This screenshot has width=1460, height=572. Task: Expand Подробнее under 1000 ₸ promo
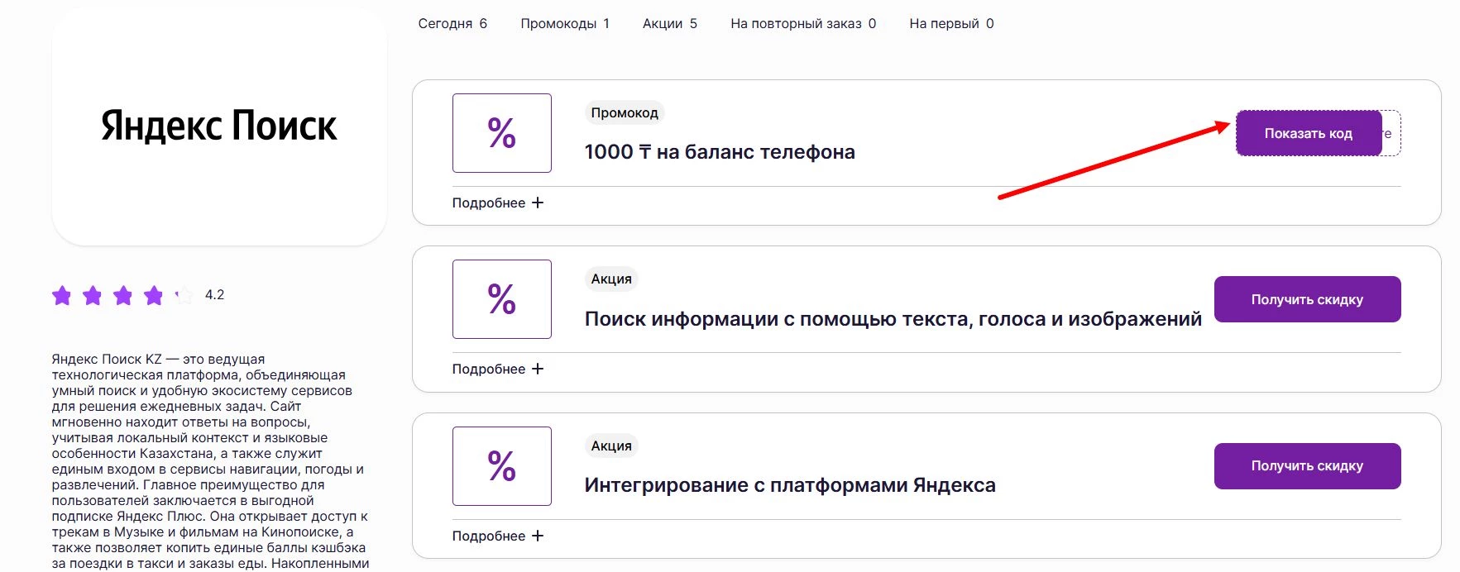tap(498, 203)
